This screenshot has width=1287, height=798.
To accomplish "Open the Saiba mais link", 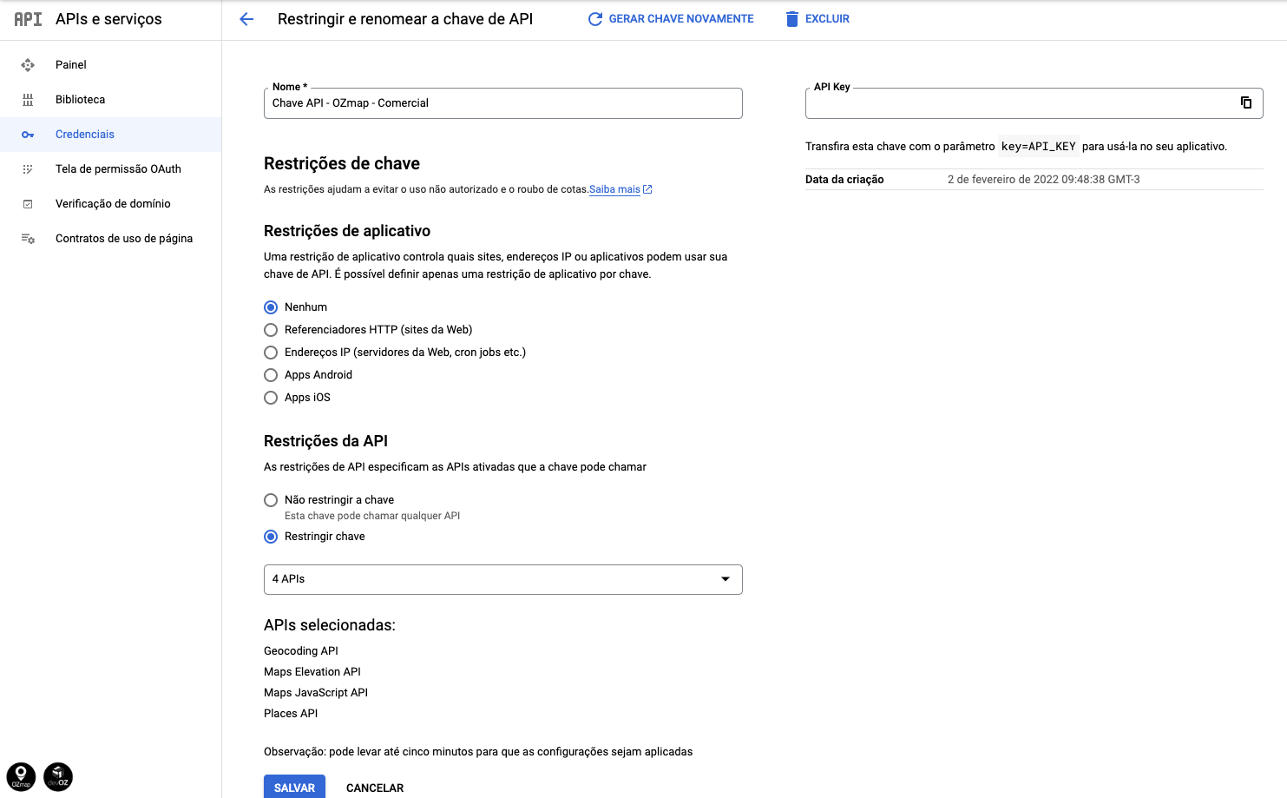I will 614,189.
